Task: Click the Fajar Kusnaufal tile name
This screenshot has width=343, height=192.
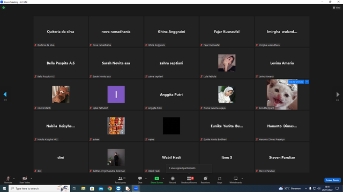Action: coord(227,31)
